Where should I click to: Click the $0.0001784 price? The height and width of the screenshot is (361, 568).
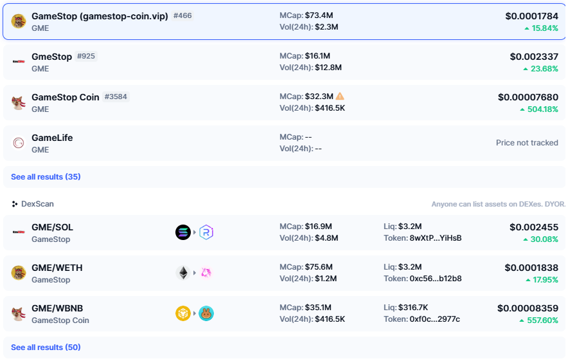(x=532, y=16)
